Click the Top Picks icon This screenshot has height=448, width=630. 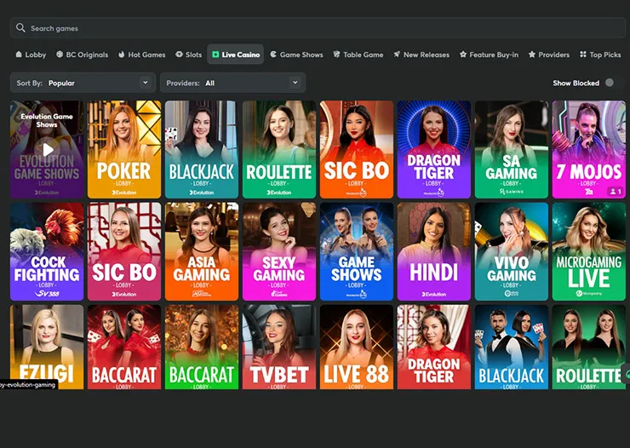coord(583,55)
